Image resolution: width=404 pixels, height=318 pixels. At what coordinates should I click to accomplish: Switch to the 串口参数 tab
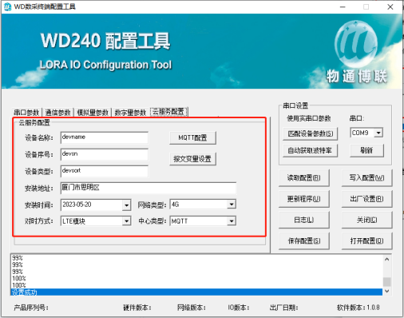[x=27, y=113]
